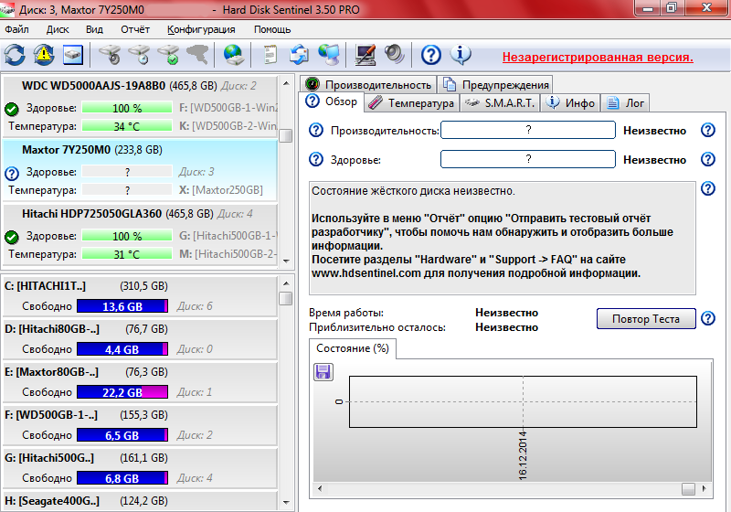Select the WDC WD5000AAJS-19A8B0 disk entry
The height and width of the screenshot is (512, 731).
tap(140, 106)
